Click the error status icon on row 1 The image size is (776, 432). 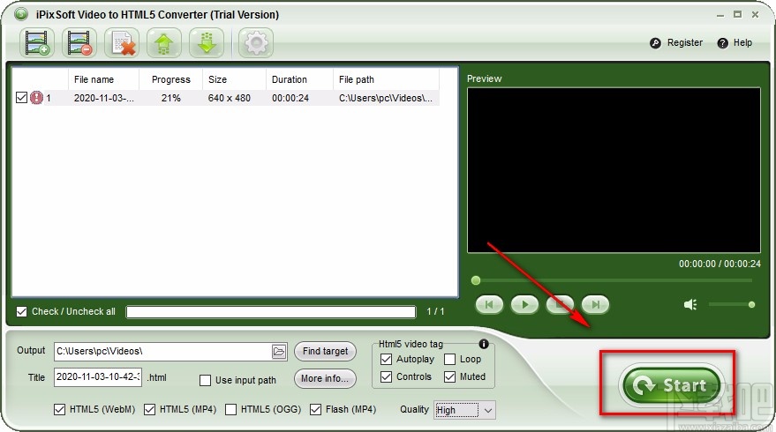[x=36, y=97]
